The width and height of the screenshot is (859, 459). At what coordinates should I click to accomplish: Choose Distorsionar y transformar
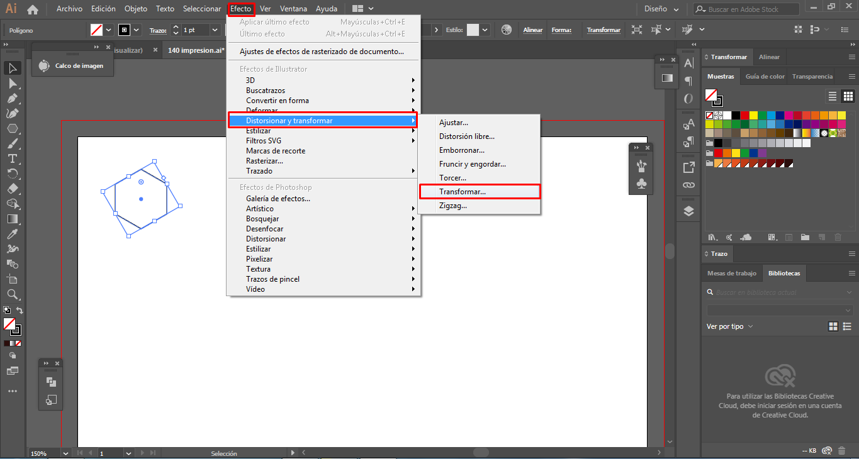(x=322, y=121)
